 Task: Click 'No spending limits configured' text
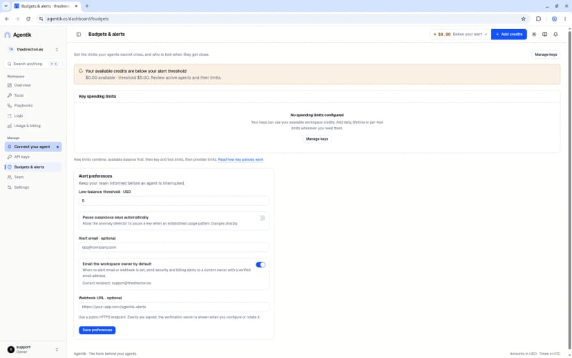316,115
